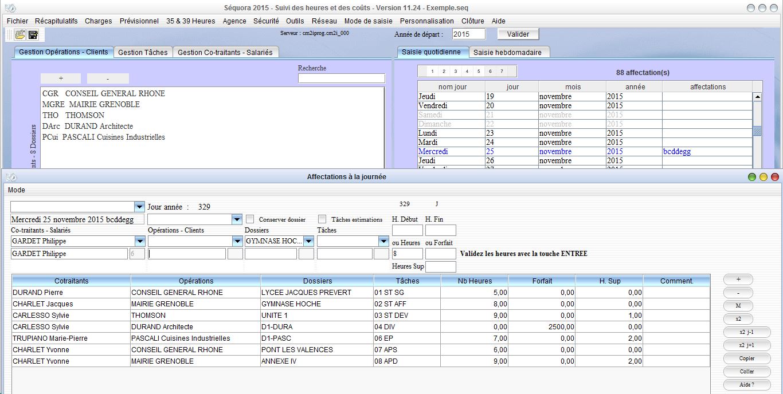Open the Récapitulatifs menu
The width and height of the screenshot is (783, 394).
coord(56,21)
